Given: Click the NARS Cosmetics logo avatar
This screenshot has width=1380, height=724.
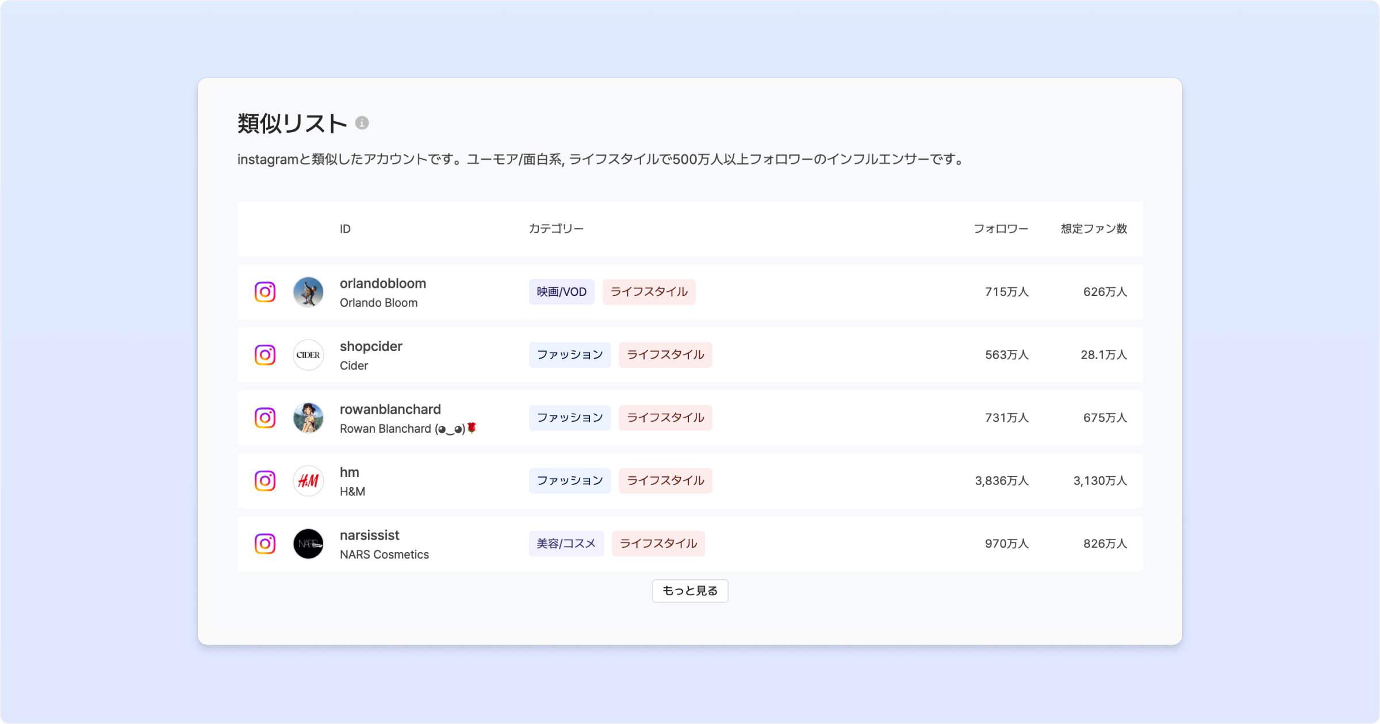Looking at the screenshot, I should click(308, 544).
